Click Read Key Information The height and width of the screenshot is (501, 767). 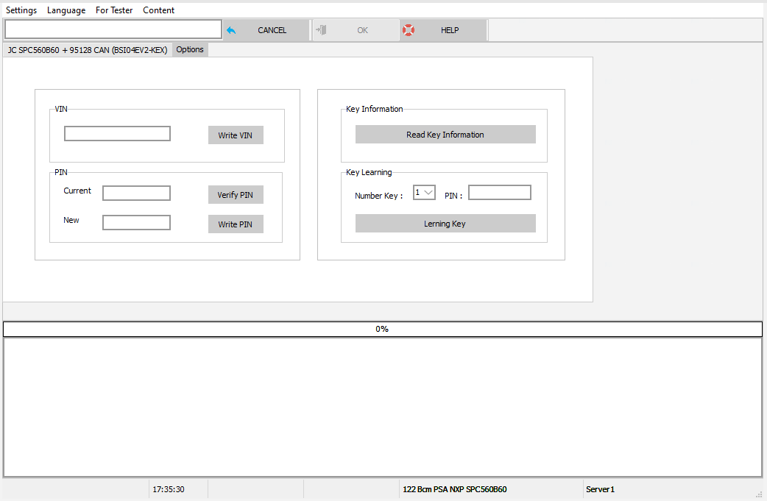(x=445, y=134)
